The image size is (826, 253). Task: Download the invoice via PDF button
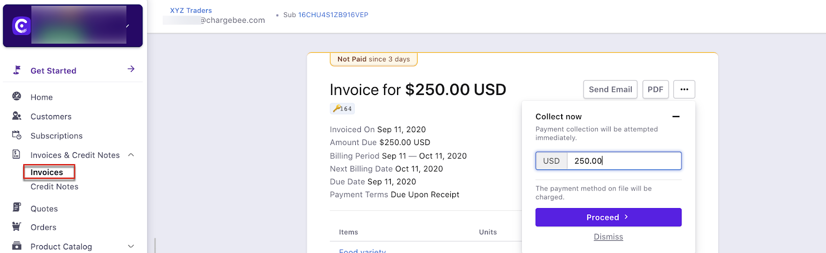[x=655, y=89]
